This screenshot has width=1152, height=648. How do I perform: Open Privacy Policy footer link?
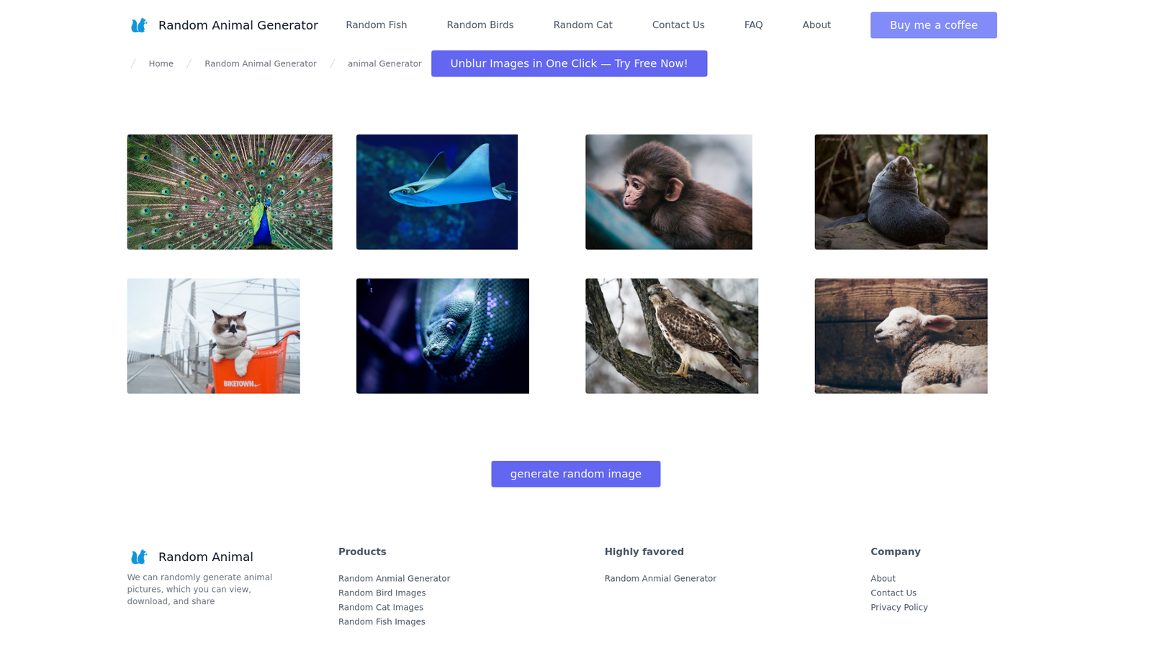tap(899, 607)
